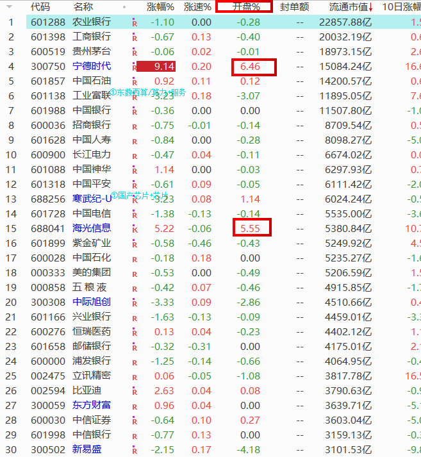Click stock code 000858
The image size is (421, 457).
48,288
